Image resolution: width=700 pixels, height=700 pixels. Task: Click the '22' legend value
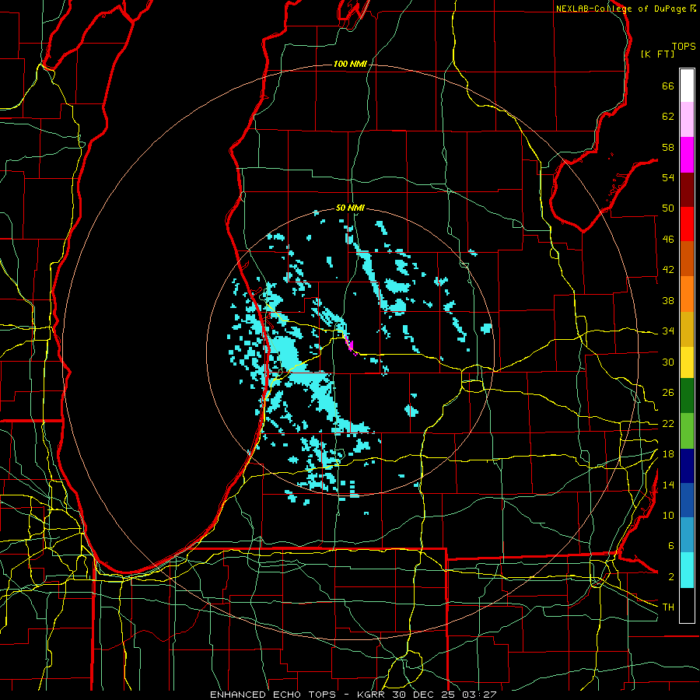click(x=668, y=424)
